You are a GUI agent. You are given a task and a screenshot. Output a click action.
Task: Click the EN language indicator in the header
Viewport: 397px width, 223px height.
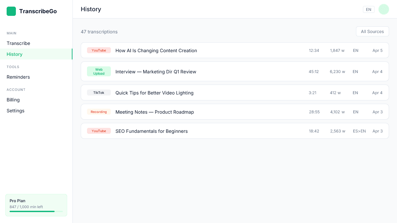coord(369,9)
